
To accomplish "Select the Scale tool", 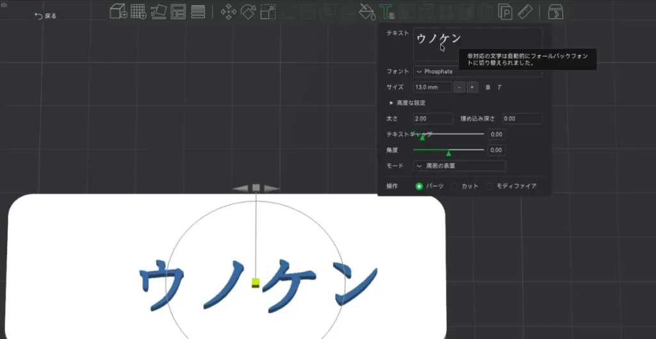I will coord(268,12).
